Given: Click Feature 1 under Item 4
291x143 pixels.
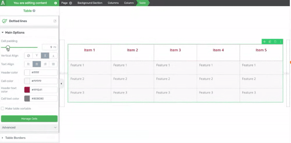Looking at the screenshot, I should pyautogui.click(x=206, y=65).
